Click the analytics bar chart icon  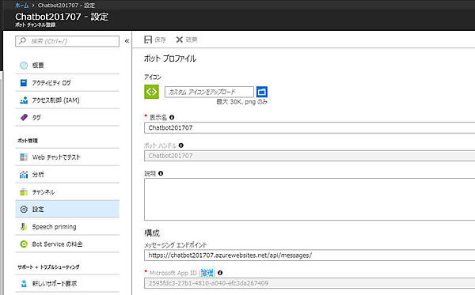coord(24,175)
